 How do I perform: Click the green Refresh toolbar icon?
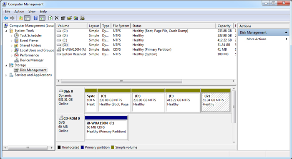pyautogui.click(x=50, y=18)
